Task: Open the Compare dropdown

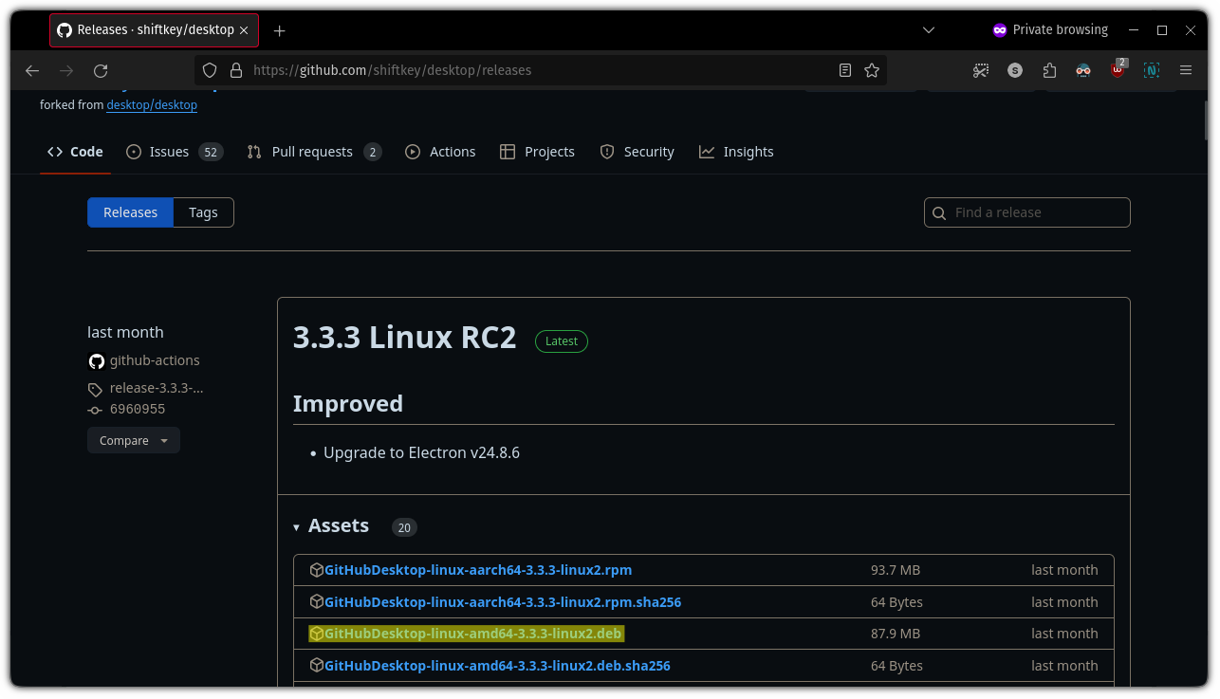Action: (x=133, y=440)
